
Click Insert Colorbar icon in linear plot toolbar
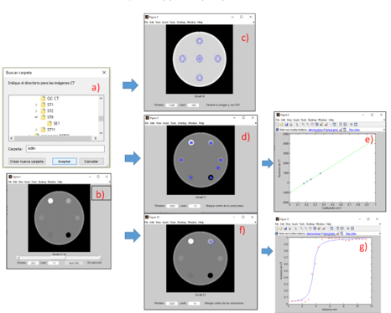341,125
